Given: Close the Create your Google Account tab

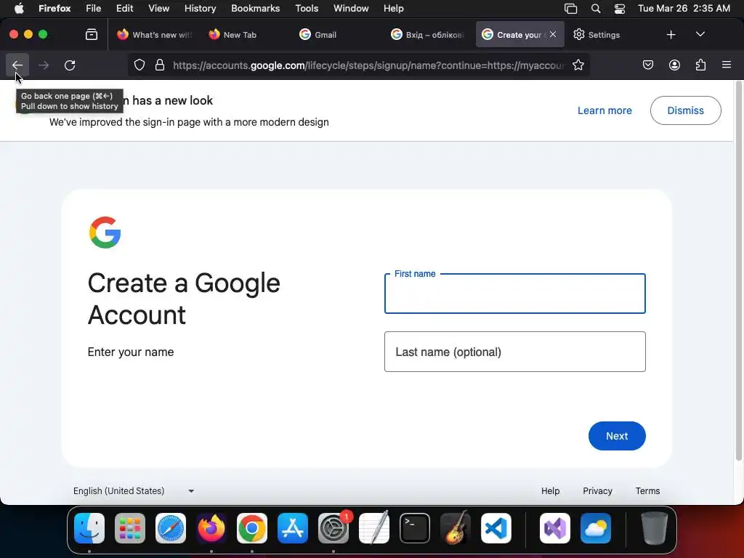Looking at the screenshot, I should coord(553,35).
